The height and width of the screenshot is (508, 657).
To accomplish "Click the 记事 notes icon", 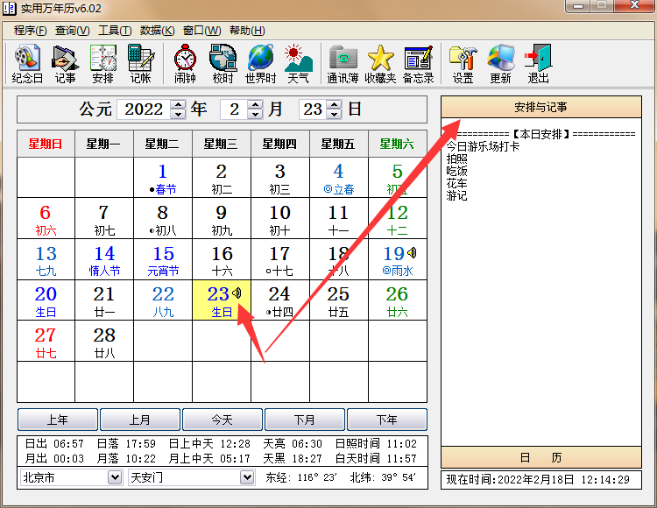I will pos(65,64).
